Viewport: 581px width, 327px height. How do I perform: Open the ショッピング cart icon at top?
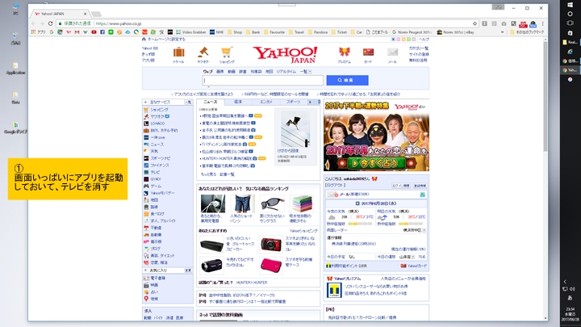[x=227, y=52]
